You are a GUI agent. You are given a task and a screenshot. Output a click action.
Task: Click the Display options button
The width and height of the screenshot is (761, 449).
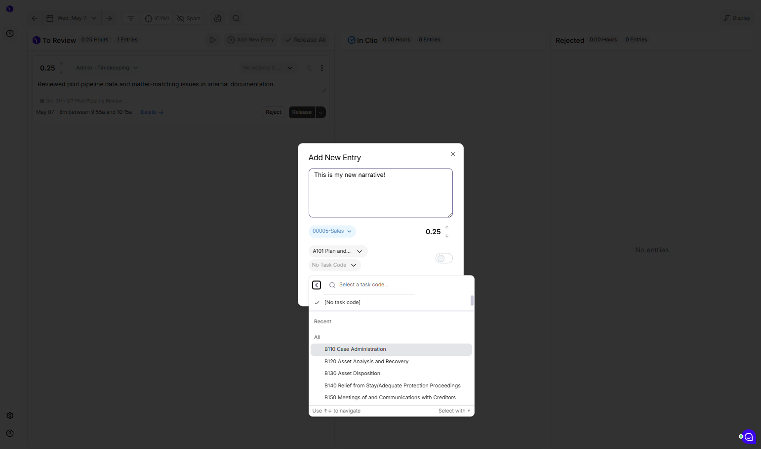click(737, 18)
